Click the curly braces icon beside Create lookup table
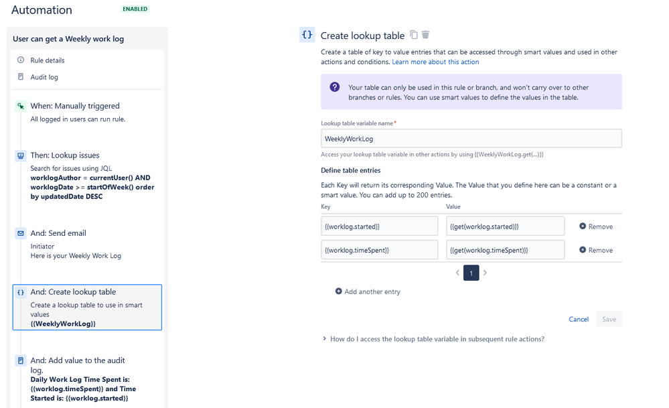This screenshot has width=669, height=408. point(307,34)
